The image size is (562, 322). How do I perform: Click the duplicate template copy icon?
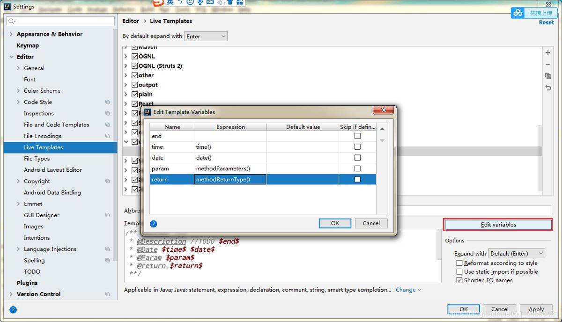[548, 76]
